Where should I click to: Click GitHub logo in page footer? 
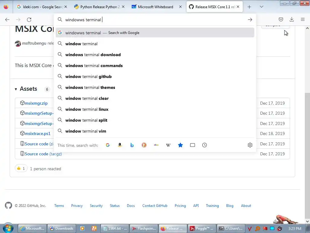pyautogui.click(x=8, y=205)
